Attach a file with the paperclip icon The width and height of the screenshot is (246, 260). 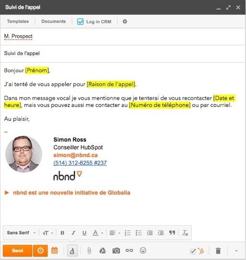[x=89, y=250]
